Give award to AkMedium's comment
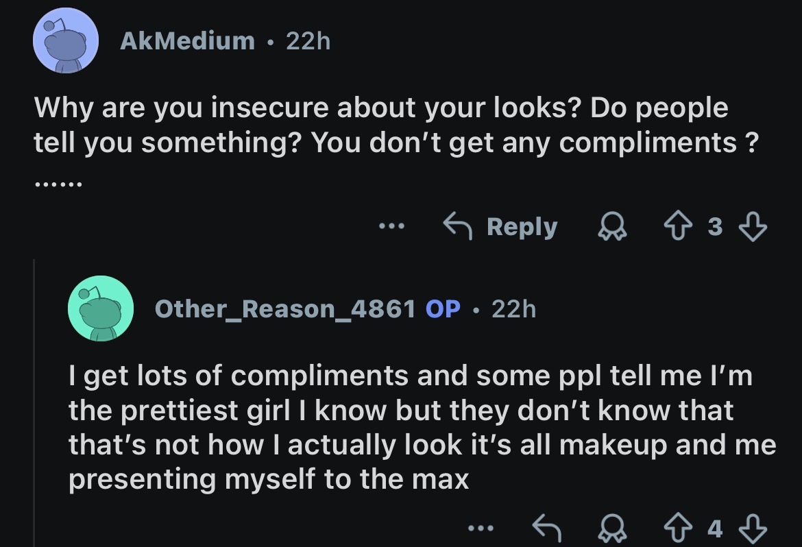Screen dimensions: 802x547 (612, 227)
